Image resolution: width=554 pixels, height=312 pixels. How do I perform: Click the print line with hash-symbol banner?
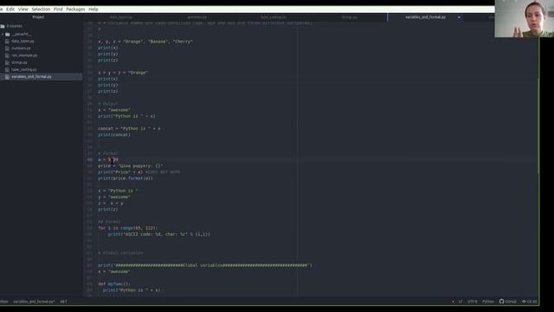click(x=205, y=265)
